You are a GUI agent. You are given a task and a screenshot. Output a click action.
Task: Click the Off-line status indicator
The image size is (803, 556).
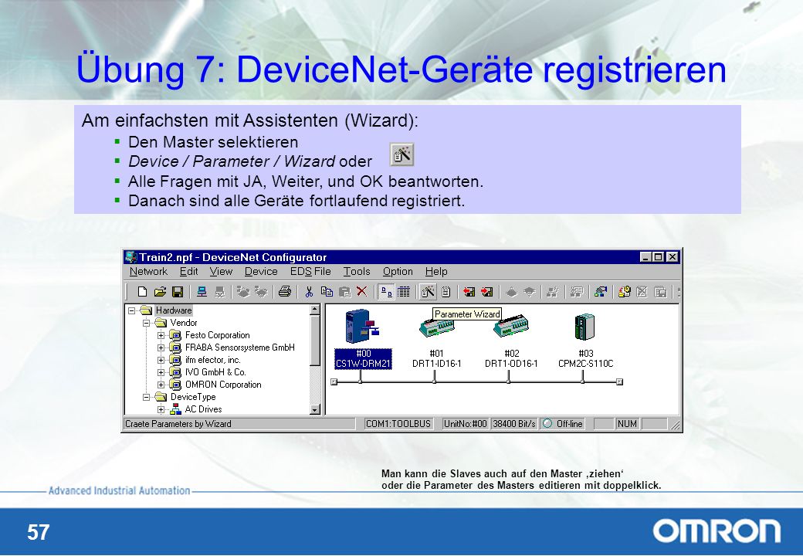[x=564, y=424]
